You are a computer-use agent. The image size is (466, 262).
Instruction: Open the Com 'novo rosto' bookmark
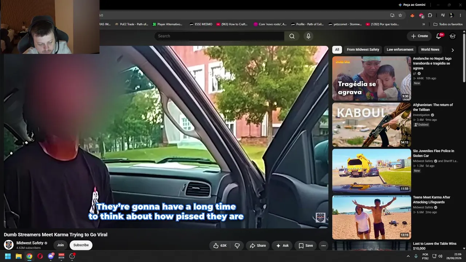point(270,24)
